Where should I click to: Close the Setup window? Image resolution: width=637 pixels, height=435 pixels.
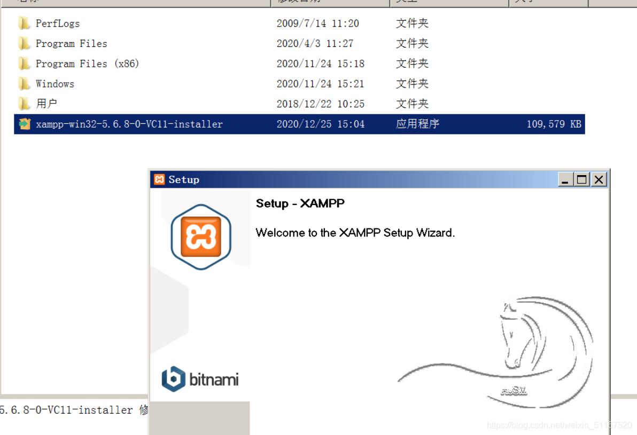[599, 179]
